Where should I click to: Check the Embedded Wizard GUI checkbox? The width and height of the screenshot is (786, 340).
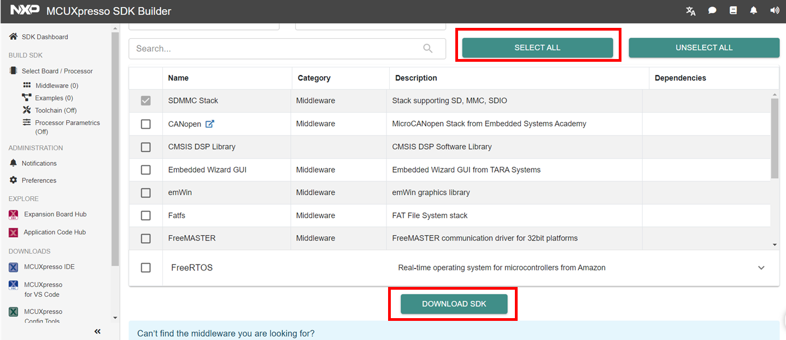(145, 170)
